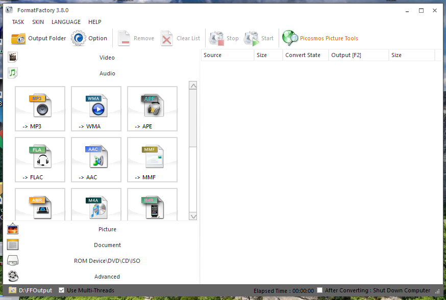The width and height of the screenshot is (446, 300).
Task: Click the Size header next to Source
Action: pyautogui.click(x=268, y=55)
